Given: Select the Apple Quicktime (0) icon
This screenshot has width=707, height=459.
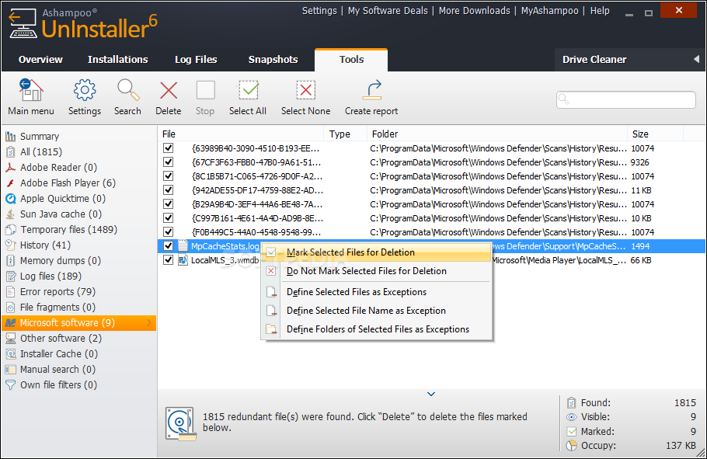Looking at the screenshot, I should pyautogui.click(x=10, y=198).
